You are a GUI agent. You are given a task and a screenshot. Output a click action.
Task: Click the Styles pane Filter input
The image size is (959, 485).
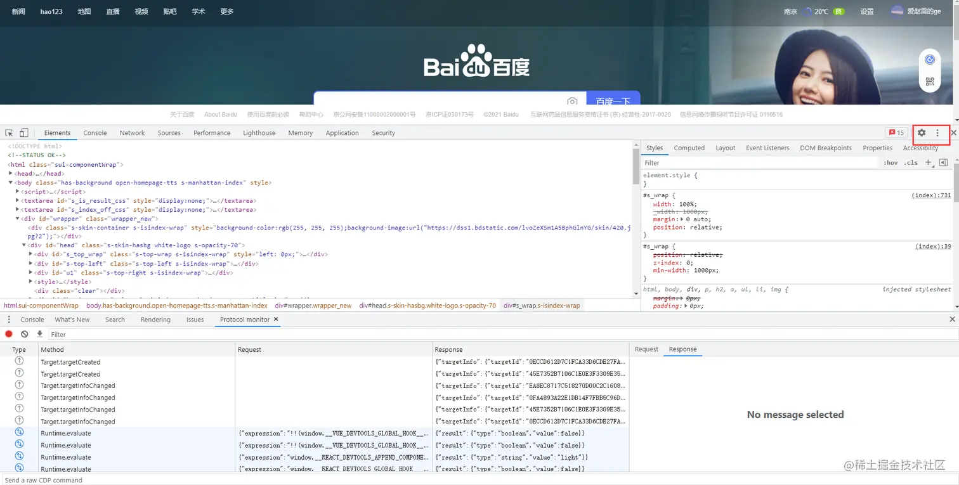click(x=760, y=163)
